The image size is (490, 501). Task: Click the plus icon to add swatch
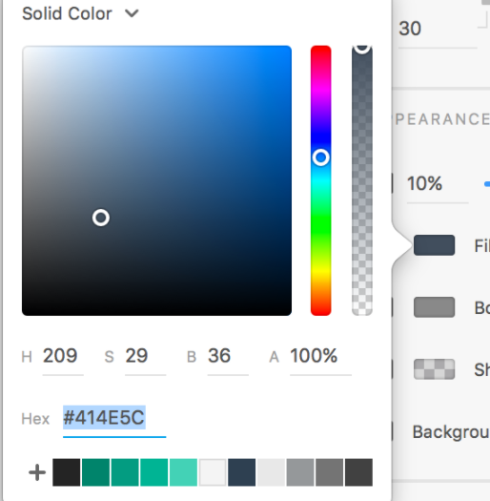pyautogui.click(x=37, y=472)
